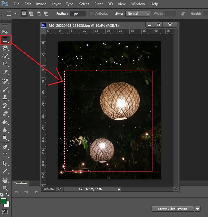Choose New selection mode
Image resolution: width=208 pixels, height=217 pixels.
click(x=24, y=13)
